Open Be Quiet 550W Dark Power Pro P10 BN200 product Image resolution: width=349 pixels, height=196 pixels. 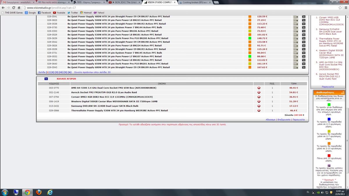[x=118, y=38]
